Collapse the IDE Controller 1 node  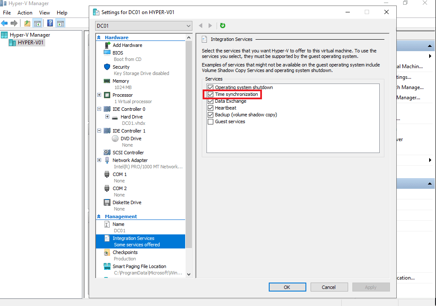(x=99, y=131)
